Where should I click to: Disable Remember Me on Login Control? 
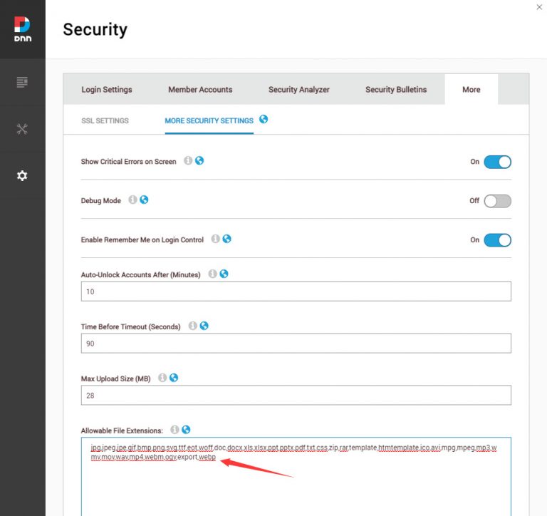(x=497, y=240)
